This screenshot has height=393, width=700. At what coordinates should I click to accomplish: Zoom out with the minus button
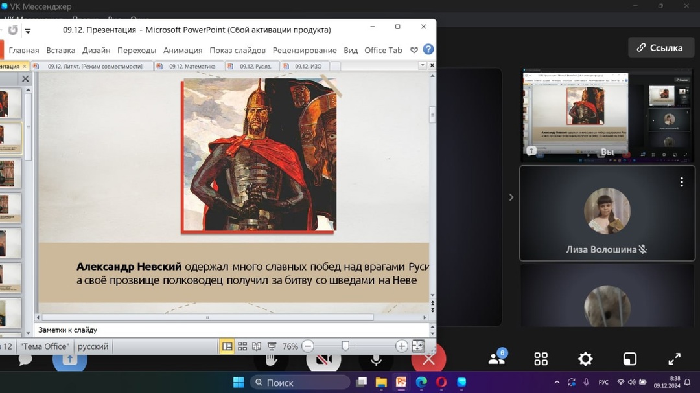308,346
